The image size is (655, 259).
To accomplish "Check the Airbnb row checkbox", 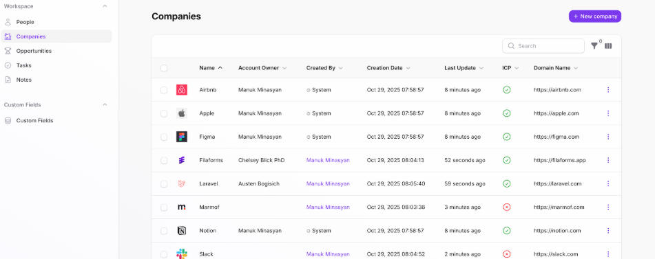I will tap(164, 90).
